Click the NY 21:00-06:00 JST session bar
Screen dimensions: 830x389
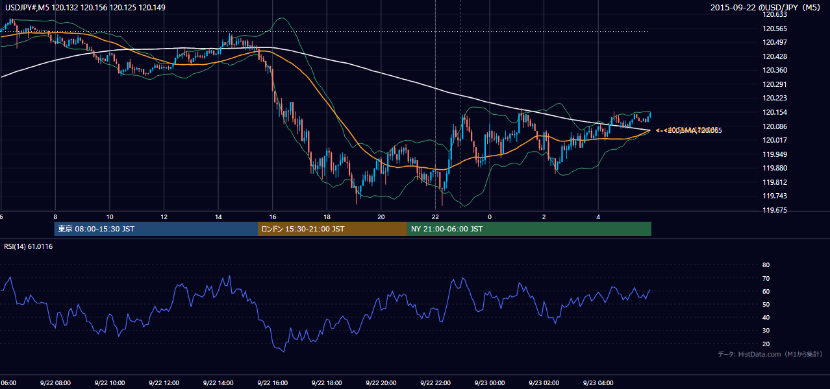pyautogui.click(x=529, y=229)
